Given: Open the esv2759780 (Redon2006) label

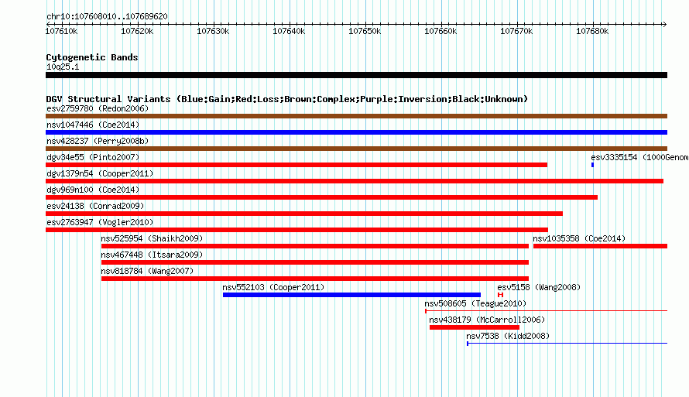Looking at the screenshot, I should pos(98,108).
